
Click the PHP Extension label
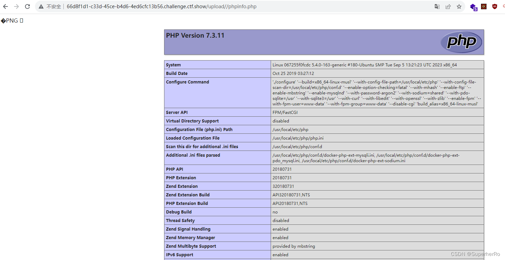tap(181, 178)
